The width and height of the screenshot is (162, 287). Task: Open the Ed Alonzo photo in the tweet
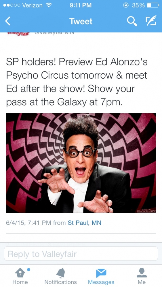(x=81, y=163)
